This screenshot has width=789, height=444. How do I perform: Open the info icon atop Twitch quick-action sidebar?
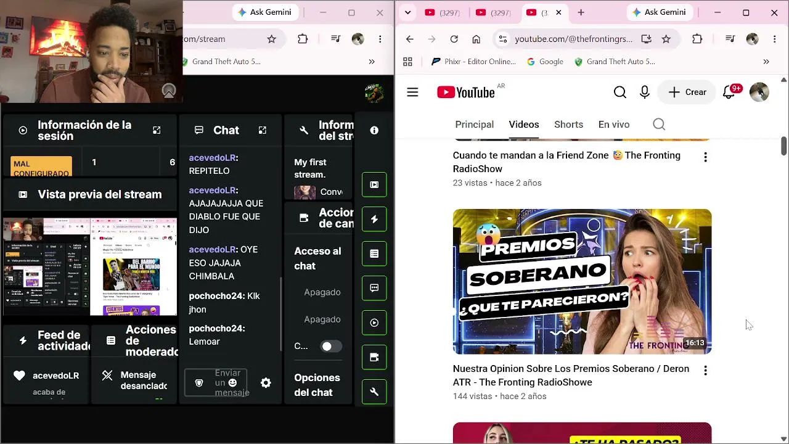(374, 131)
